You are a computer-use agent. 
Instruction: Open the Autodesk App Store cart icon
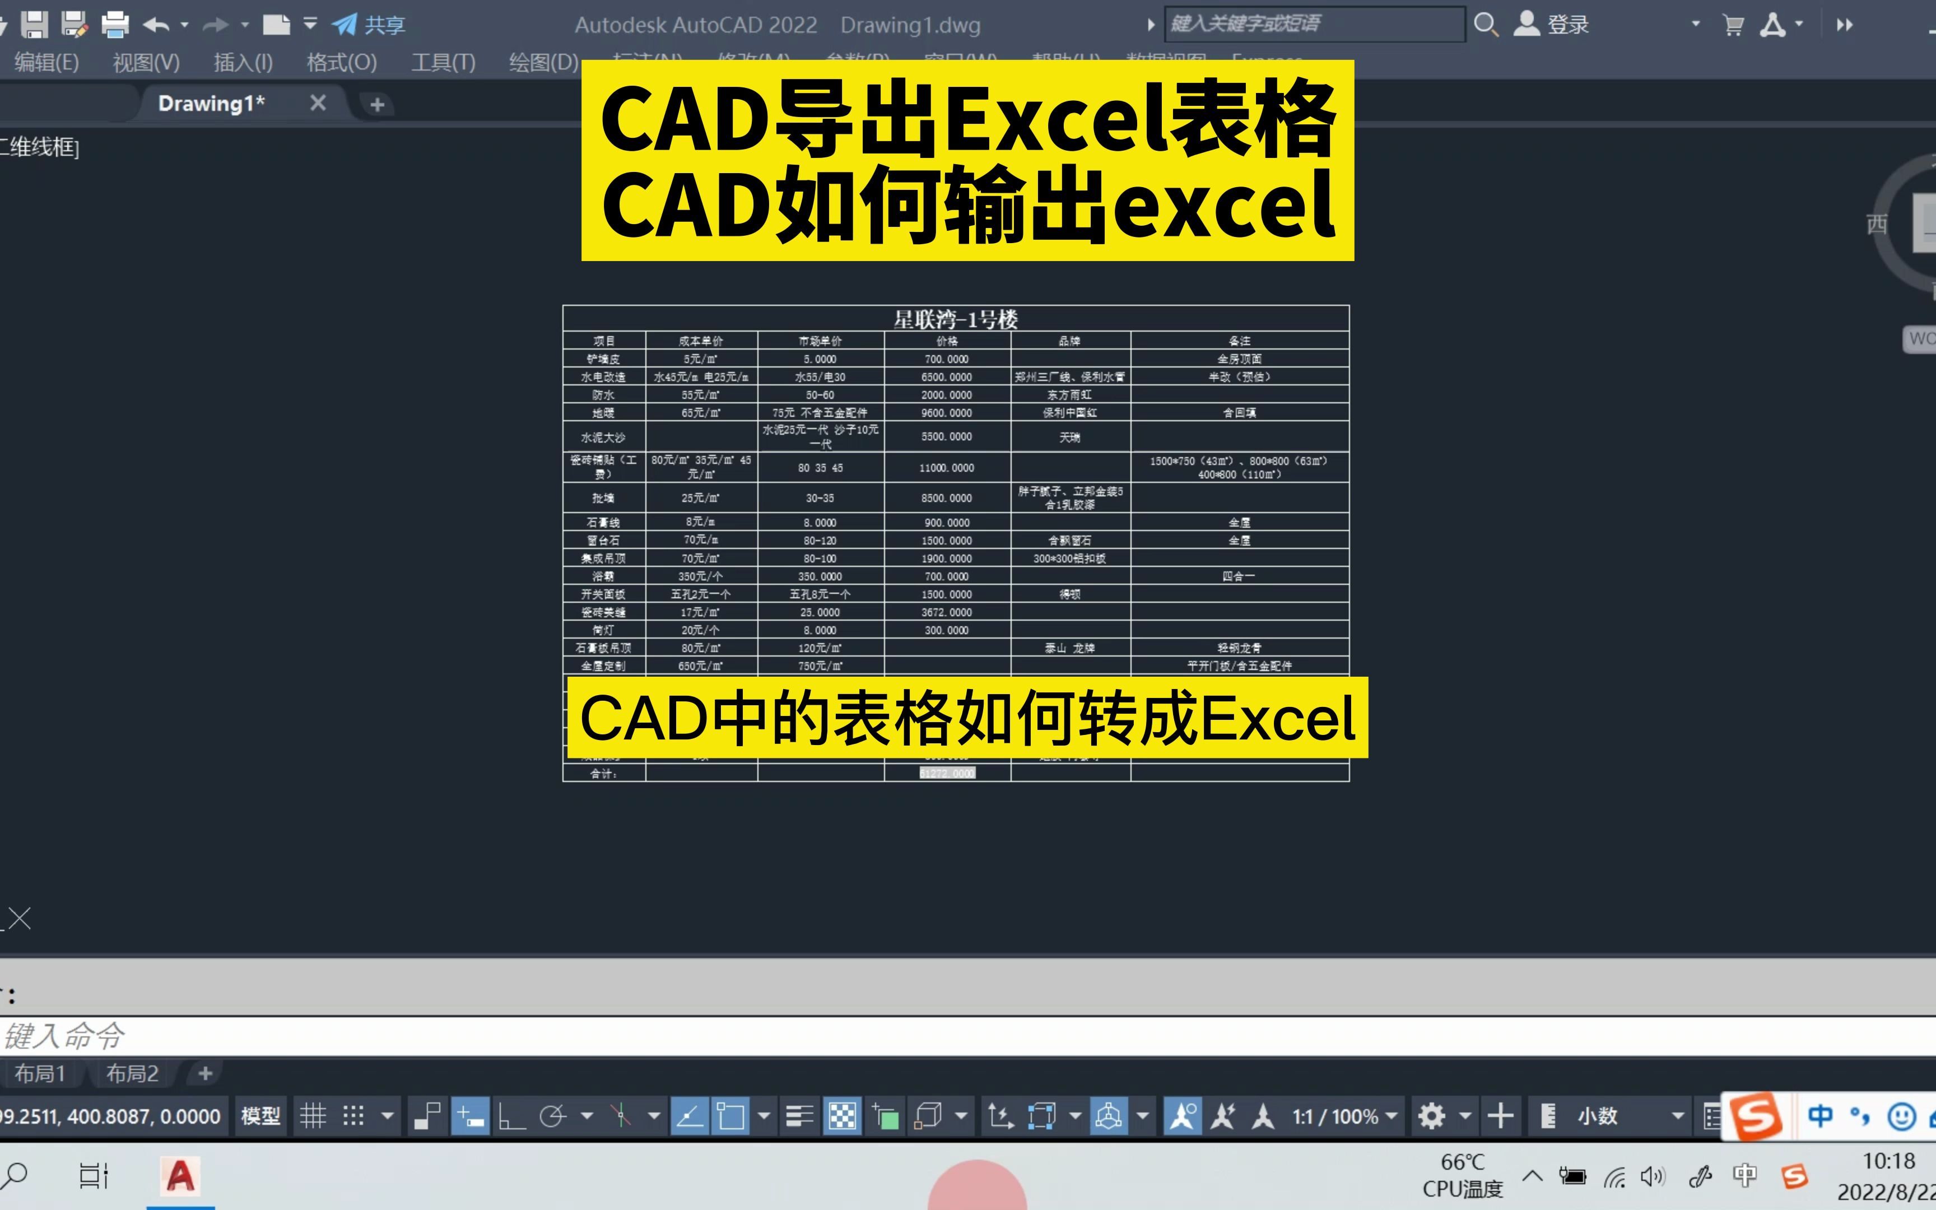1733,25
